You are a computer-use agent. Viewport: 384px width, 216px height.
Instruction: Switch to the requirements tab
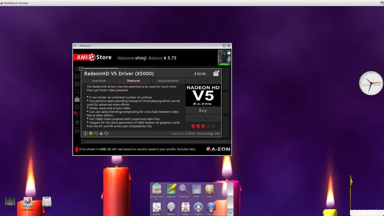pyautogui.click(x=168, y=81)
